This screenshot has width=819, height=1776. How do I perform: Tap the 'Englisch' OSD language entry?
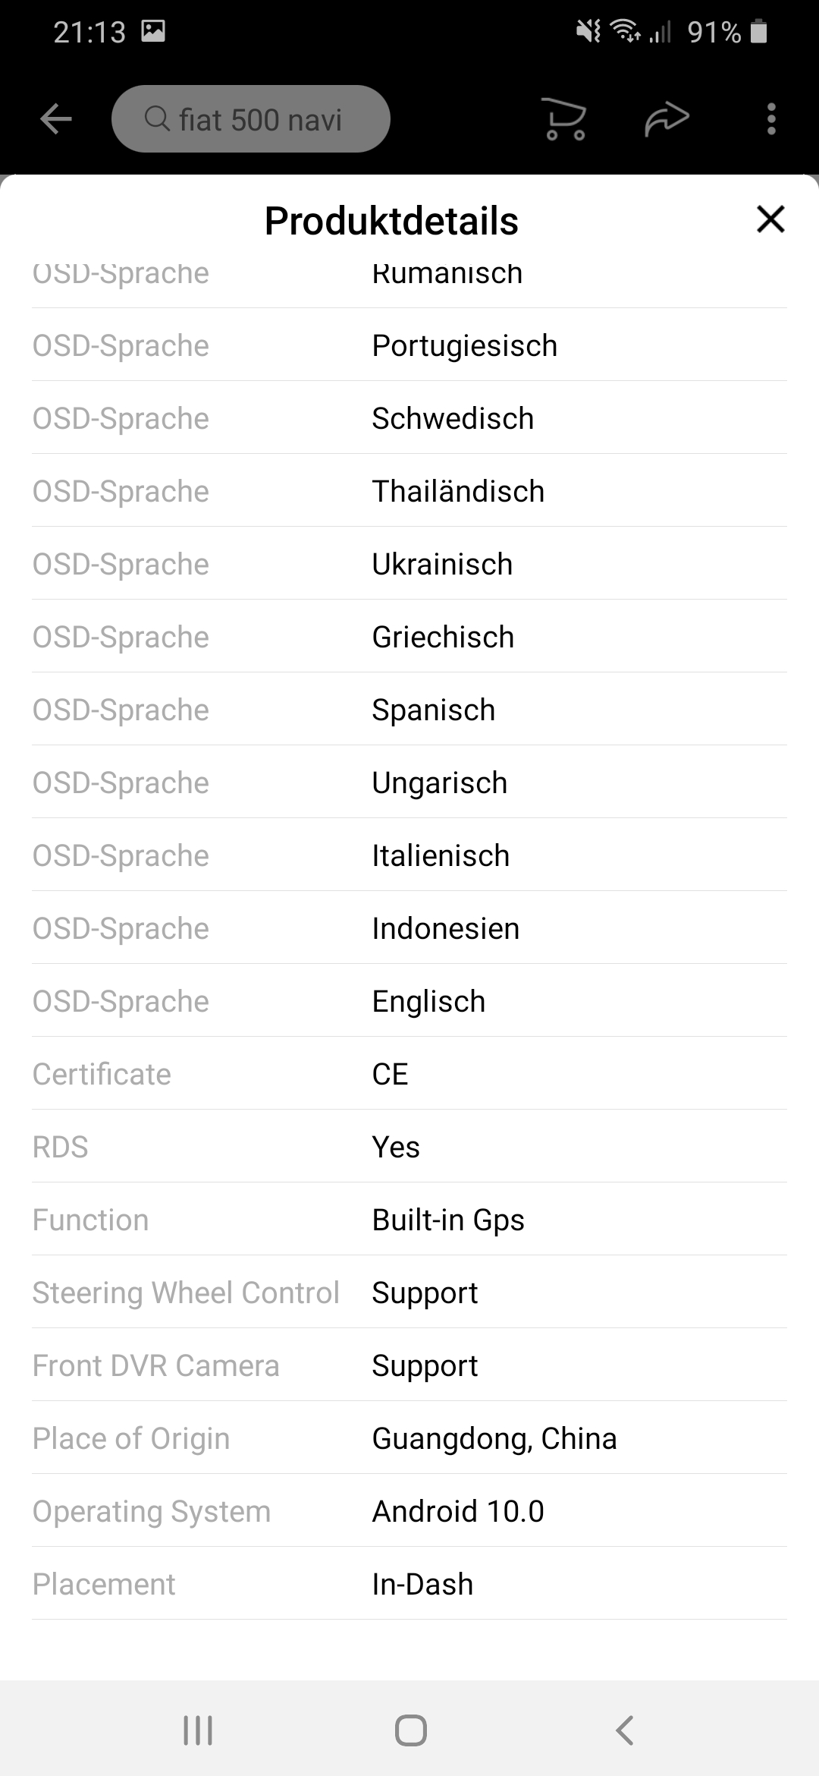[428, 1001]
